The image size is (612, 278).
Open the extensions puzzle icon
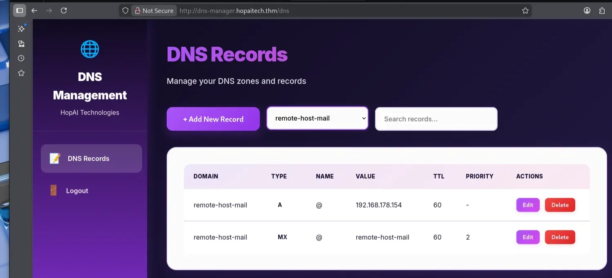602,11
